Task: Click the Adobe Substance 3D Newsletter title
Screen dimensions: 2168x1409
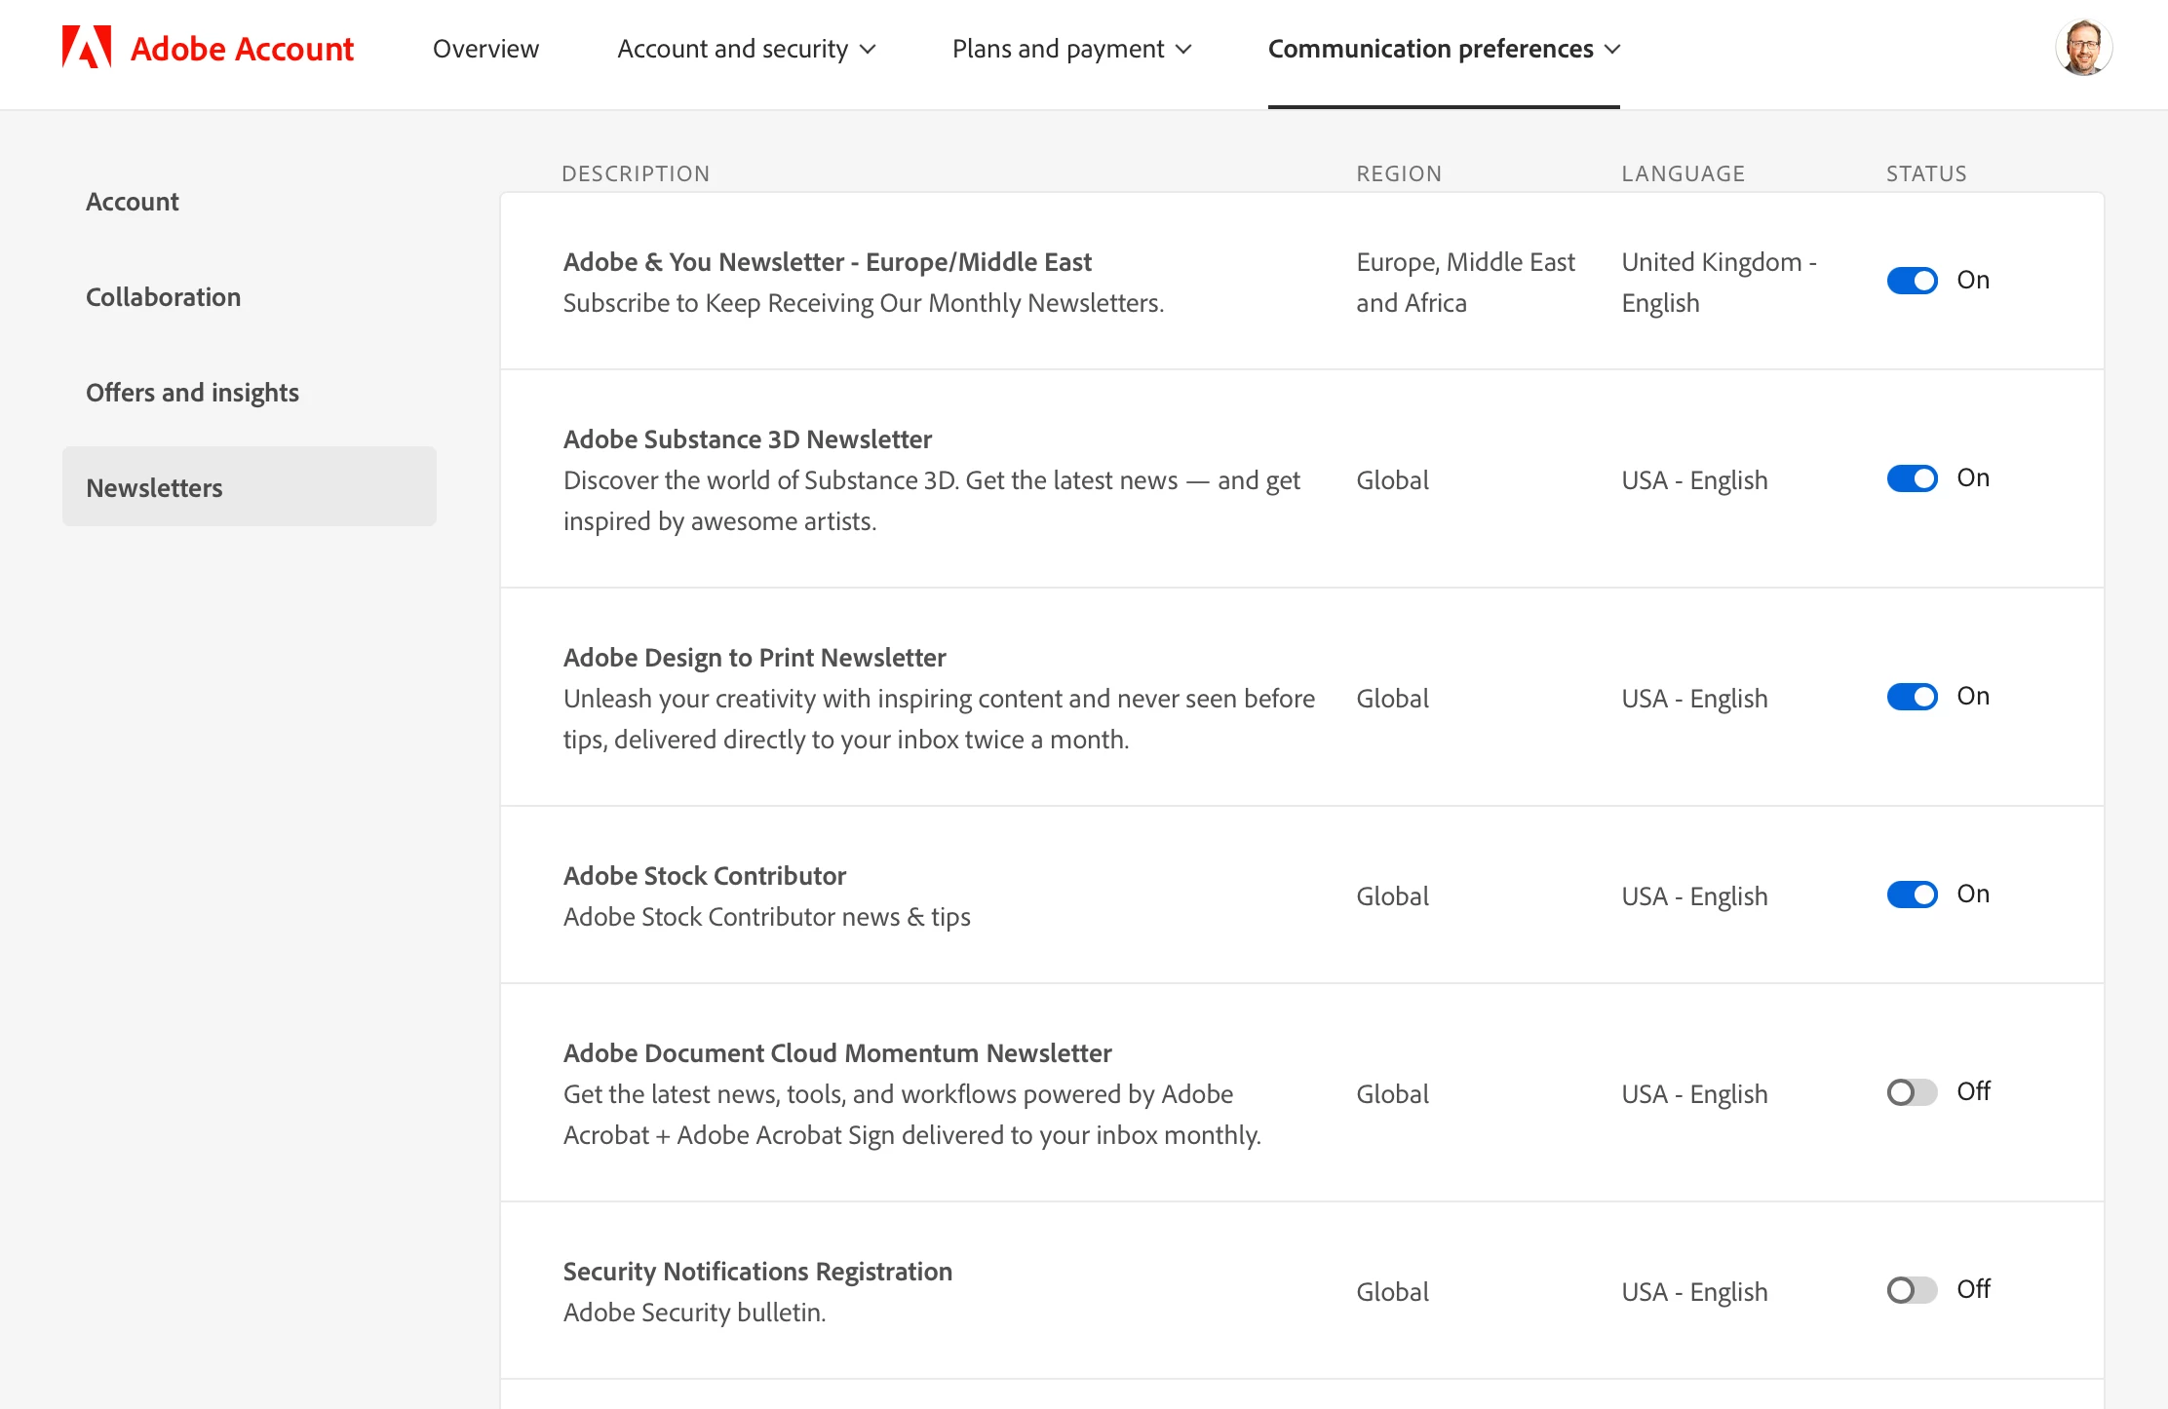Action: (747, 438)
